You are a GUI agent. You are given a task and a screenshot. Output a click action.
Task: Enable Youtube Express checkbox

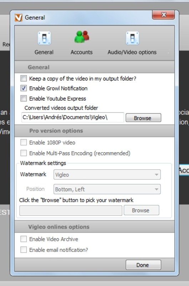(24, 98)
